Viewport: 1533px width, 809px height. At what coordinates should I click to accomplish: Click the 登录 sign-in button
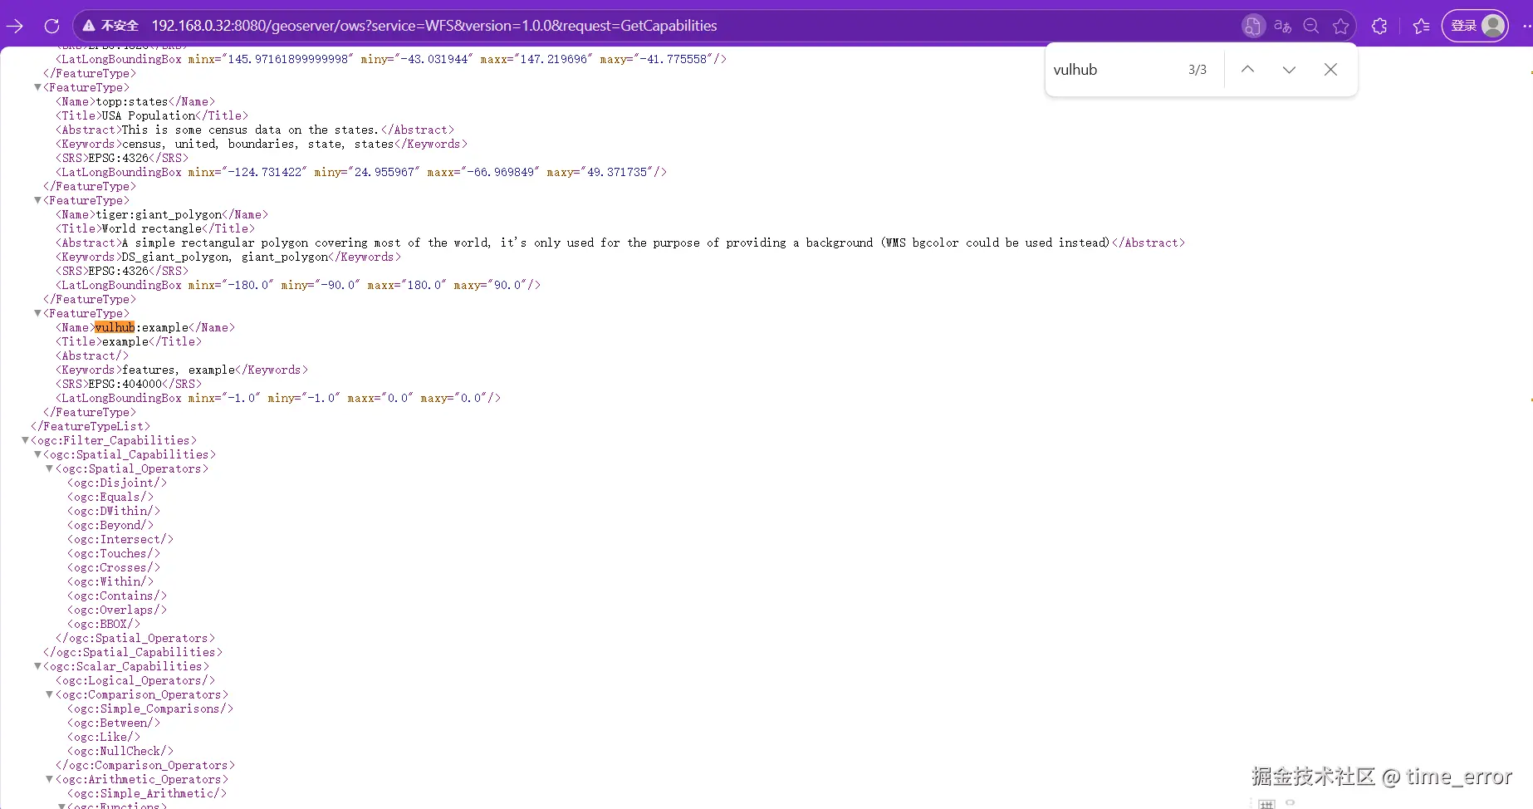1467,26
